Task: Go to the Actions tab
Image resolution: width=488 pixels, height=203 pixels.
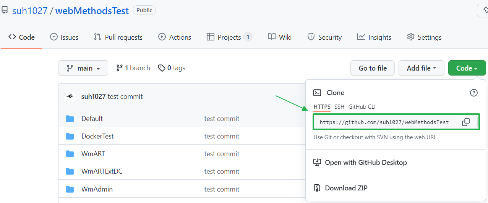Action: (175, 37)
